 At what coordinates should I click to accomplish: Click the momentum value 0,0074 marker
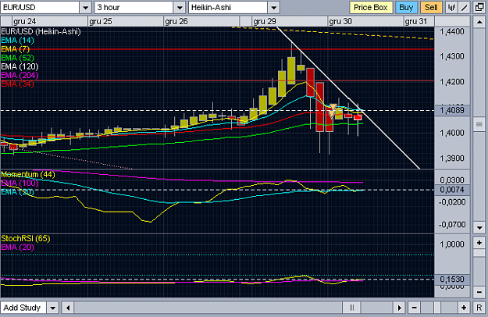click(x=452, y=190)
